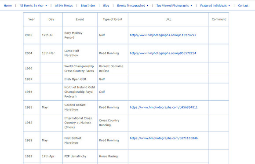Click the 2005 year cell
Screen dimensions: 255x164
pyautogui.click(x=32, y=35)
